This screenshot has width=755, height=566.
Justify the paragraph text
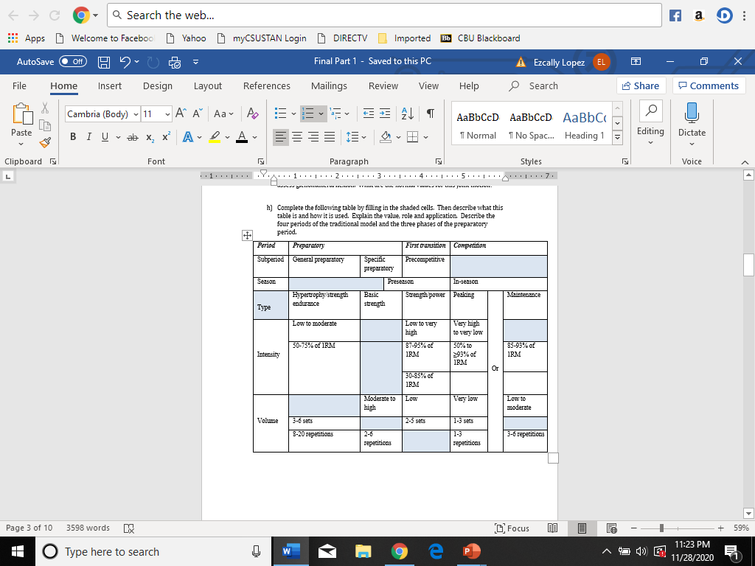pos(330,137)
